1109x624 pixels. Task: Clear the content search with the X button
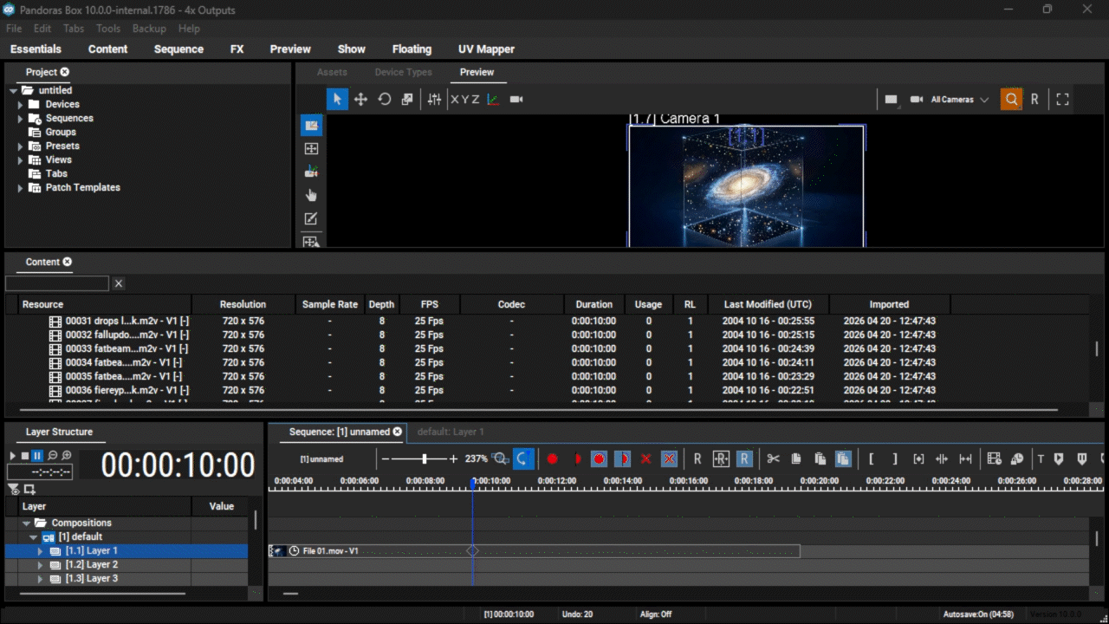tap(119, 283)
